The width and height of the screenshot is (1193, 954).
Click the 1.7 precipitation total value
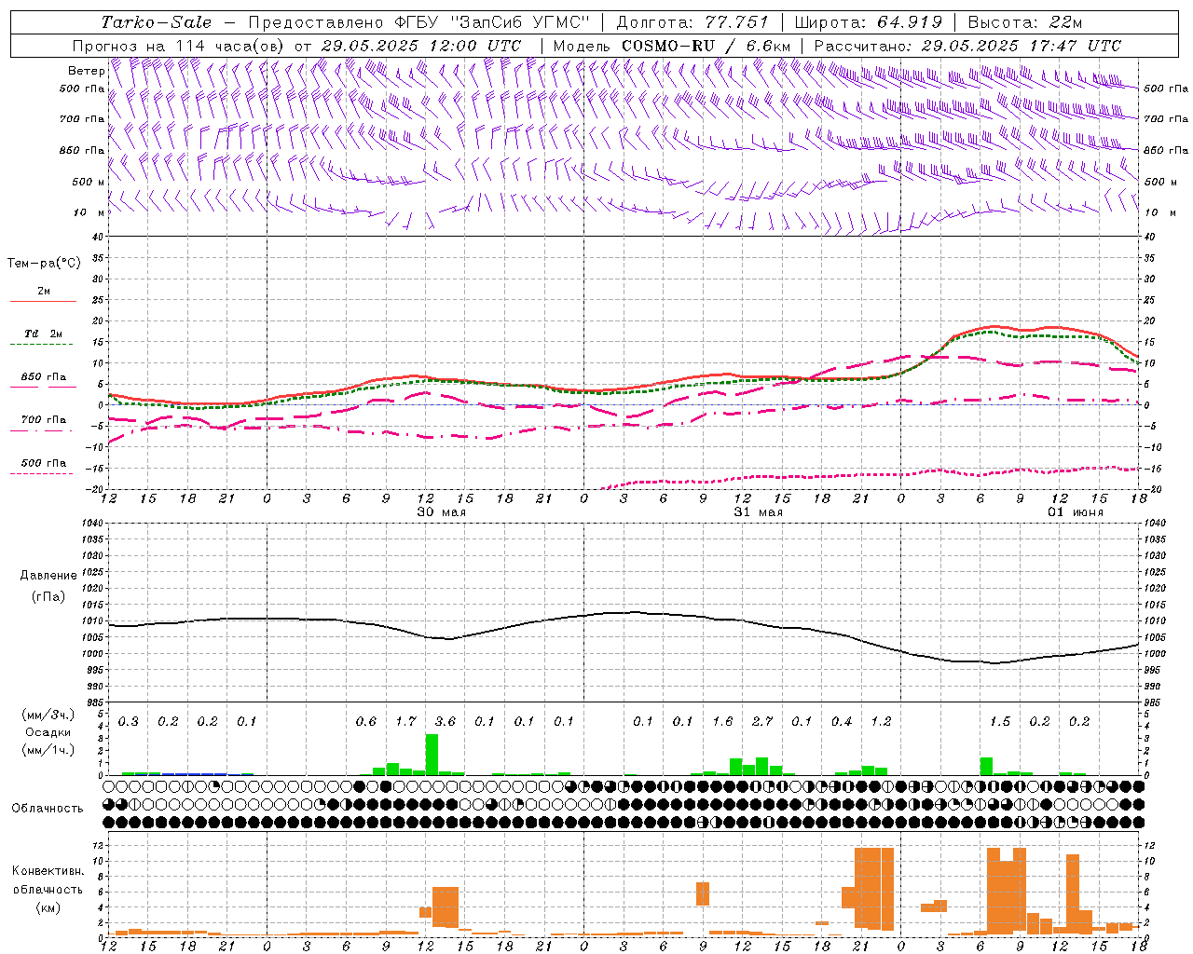pos(405,721)
